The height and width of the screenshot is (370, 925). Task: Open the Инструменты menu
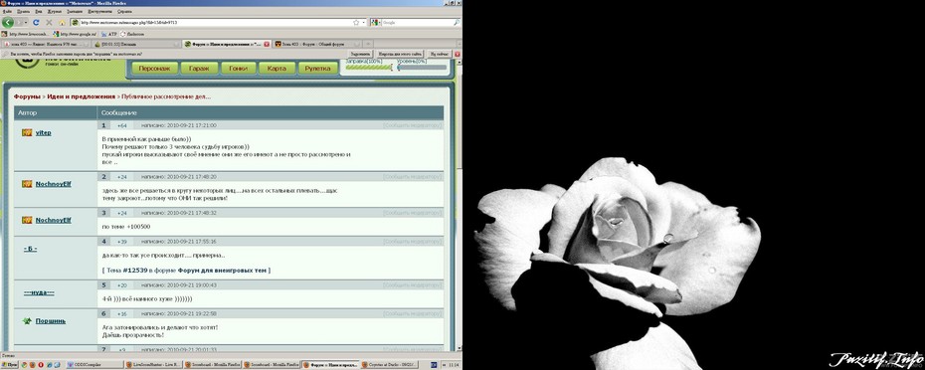coord(100,11)
